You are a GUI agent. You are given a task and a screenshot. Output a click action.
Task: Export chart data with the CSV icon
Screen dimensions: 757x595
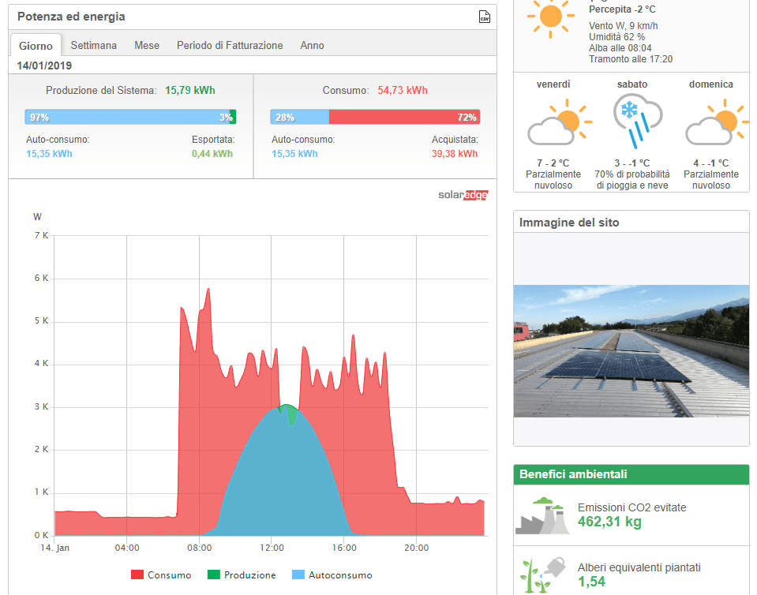[x=484, y=17]
